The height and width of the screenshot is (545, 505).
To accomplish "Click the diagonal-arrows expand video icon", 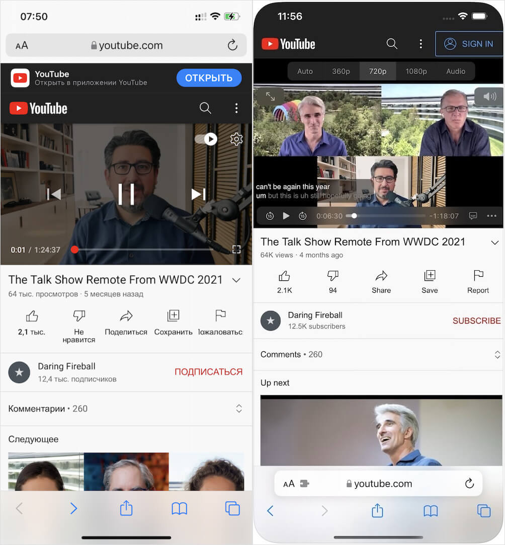I will click(x=270, y=96).
